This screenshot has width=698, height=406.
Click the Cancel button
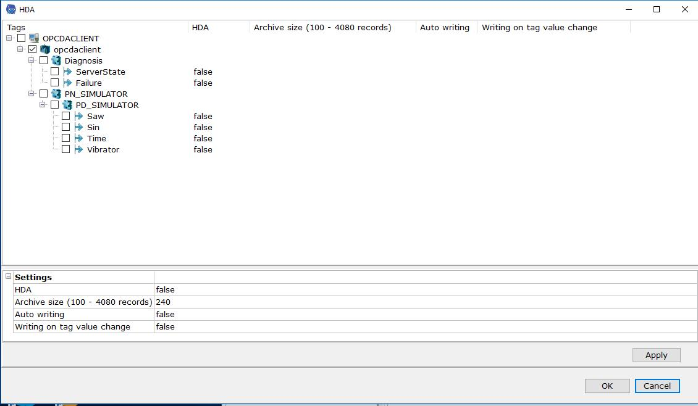click(x=657, y=386)
